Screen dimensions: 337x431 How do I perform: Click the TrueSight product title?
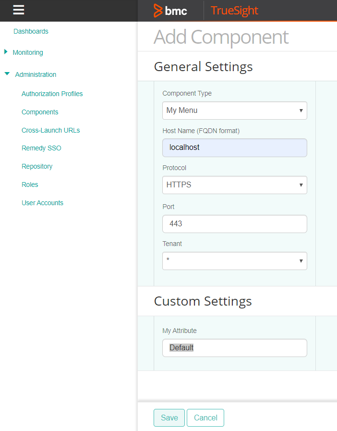pyautogui.click(x=234, y=11)
